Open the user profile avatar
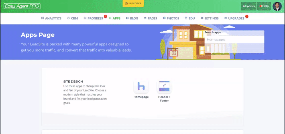The width and height of the screenshot is (285, 134). (277, 6)
